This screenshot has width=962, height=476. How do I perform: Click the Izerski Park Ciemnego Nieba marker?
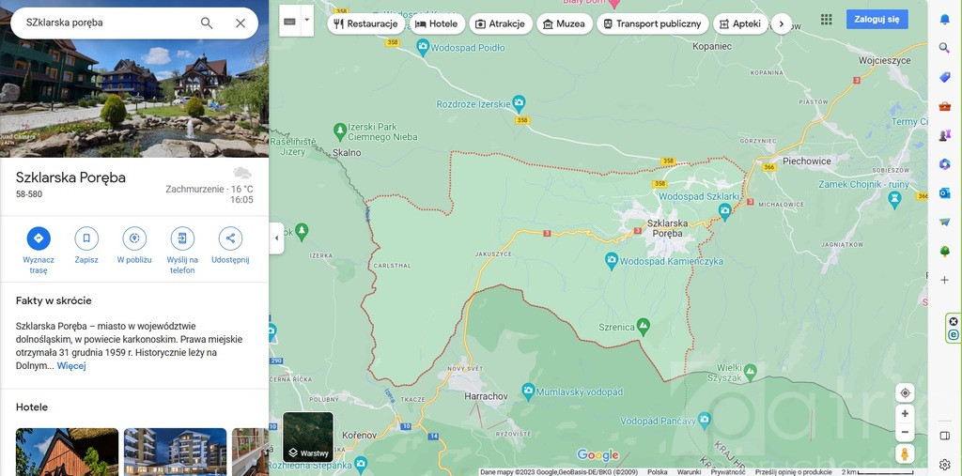340,130
